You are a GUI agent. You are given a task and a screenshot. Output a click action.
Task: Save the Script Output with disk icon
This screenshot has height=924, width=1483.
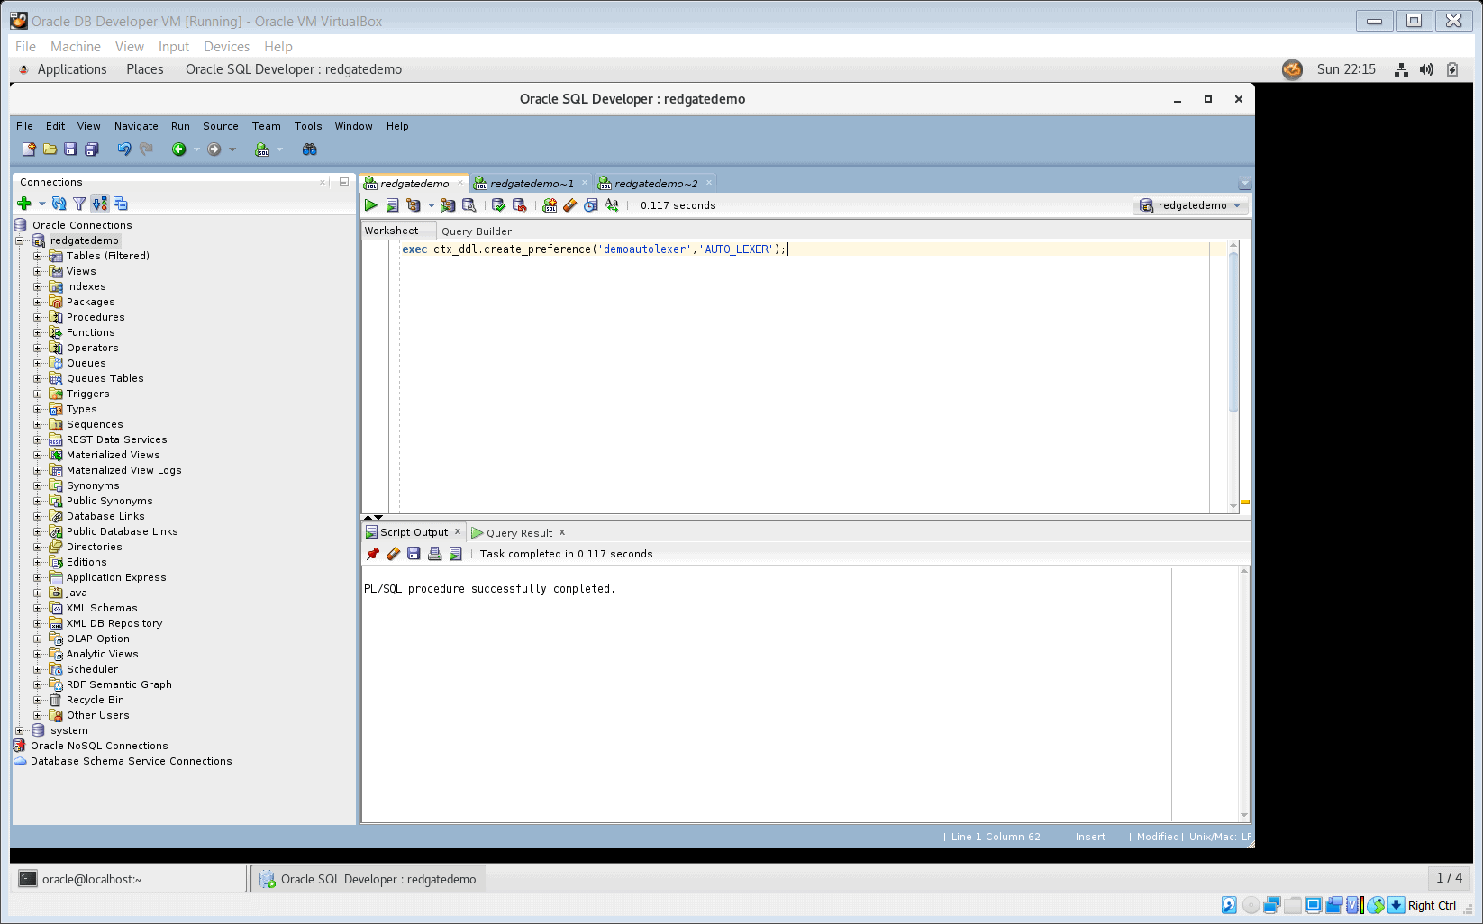pyautogui.click(x=414, y=554)
